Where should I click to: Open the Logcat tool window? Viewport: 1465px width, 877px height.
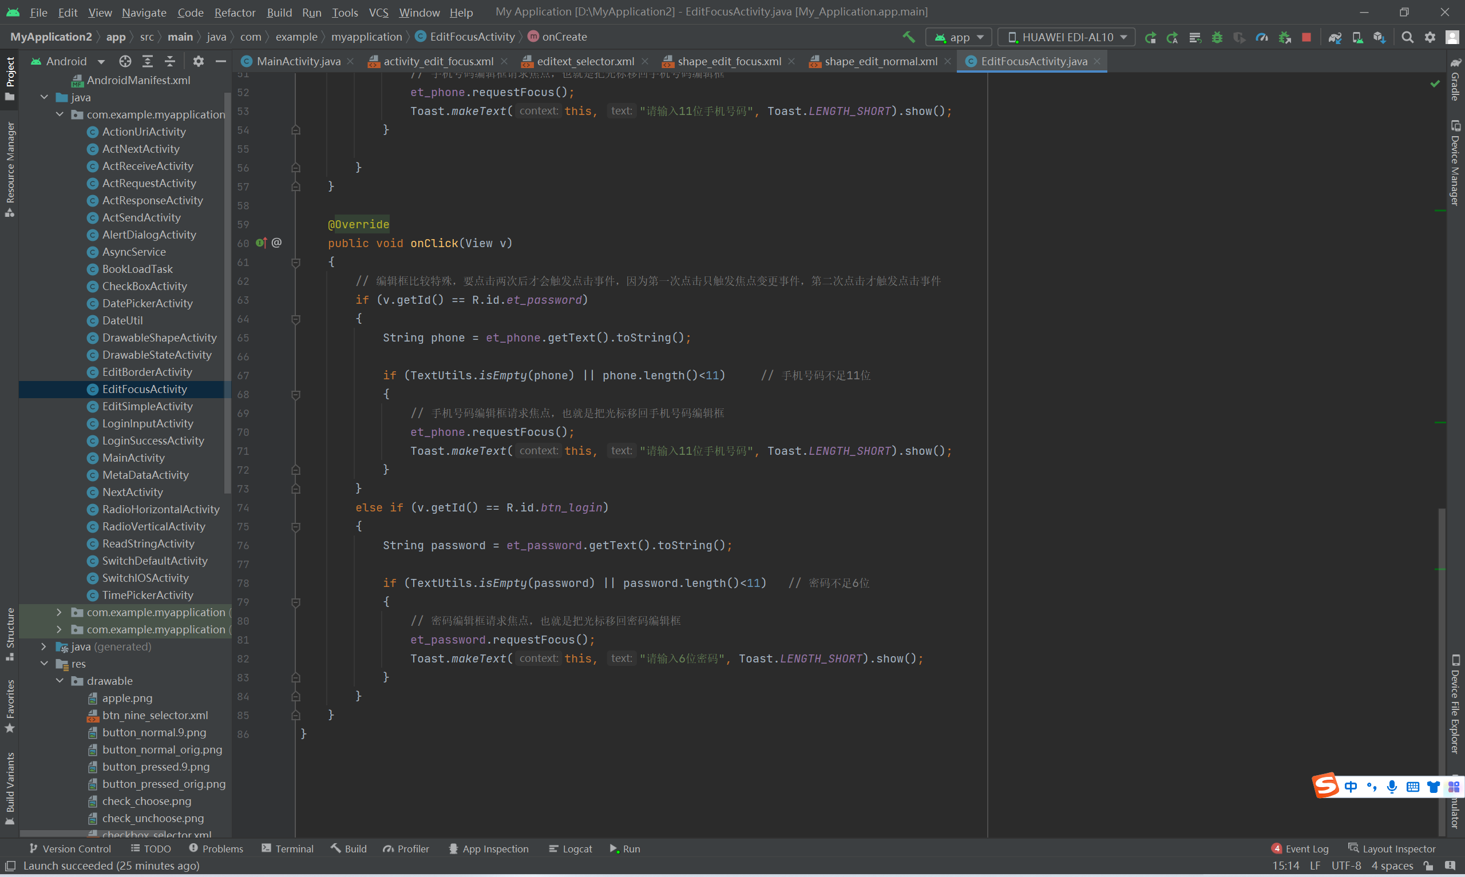click(571, 848)
